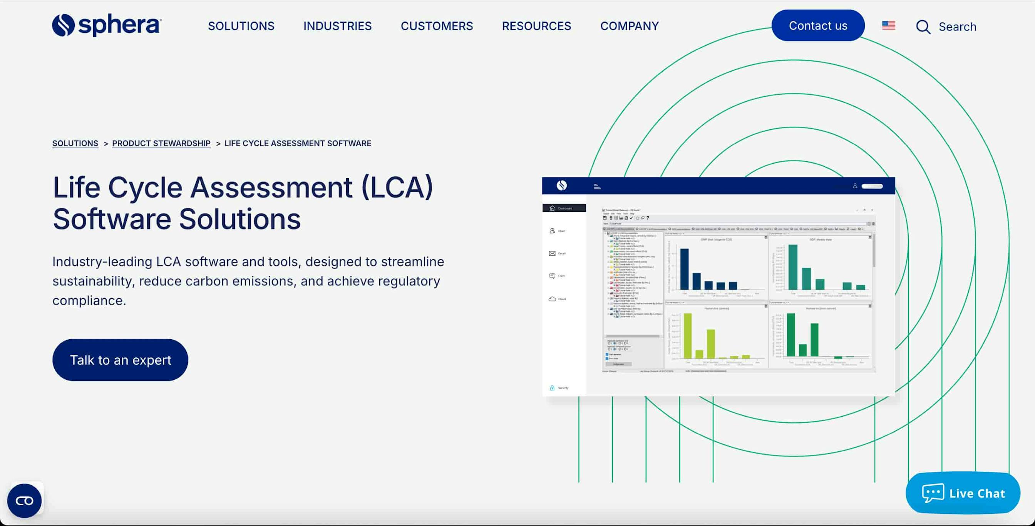
Task: Open the Live Chat bubble
Action: [x=963, y=492]
